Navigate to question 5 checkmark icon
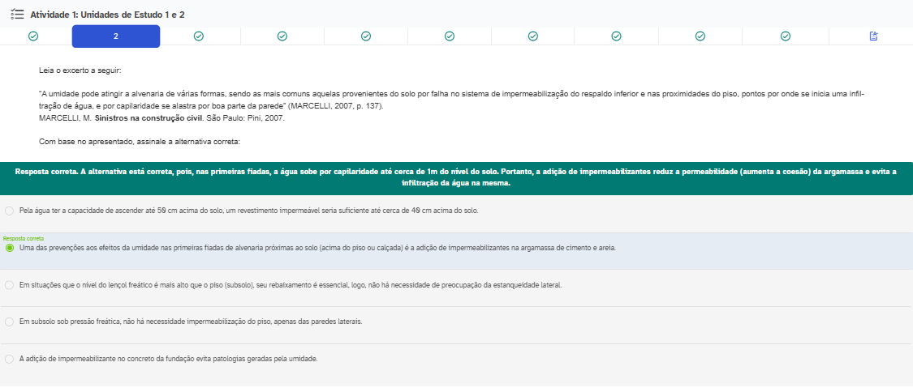Image resolution: width=913 pixels, height=392 pixels. 366,36
